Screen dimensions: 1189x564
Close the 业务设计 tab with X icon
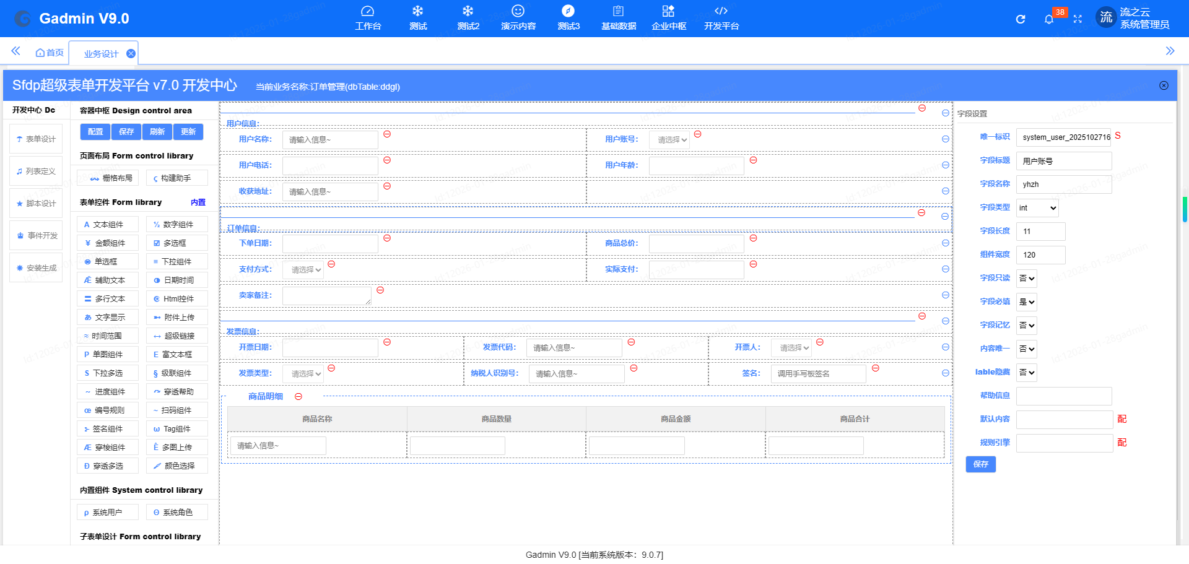tap(131, 54)
